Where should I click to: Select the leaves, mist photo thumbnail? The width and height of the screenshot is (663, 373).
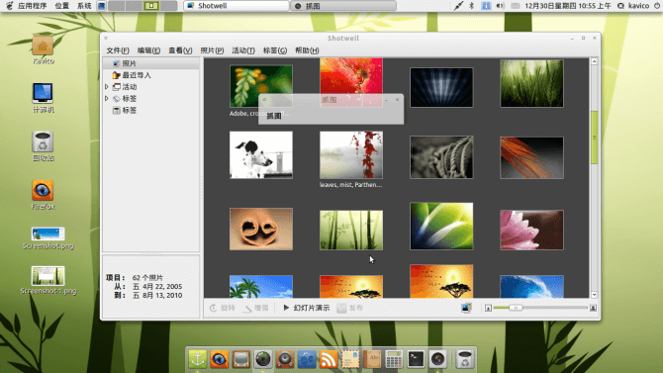click(x=351, y=154)
